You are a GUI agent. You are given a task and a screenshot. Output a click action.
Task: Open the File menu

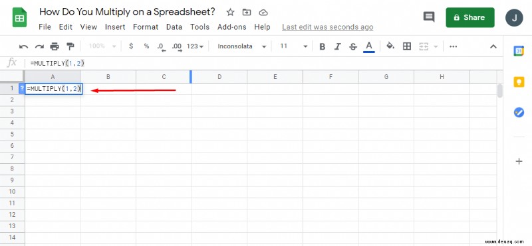tap(45, 27)
